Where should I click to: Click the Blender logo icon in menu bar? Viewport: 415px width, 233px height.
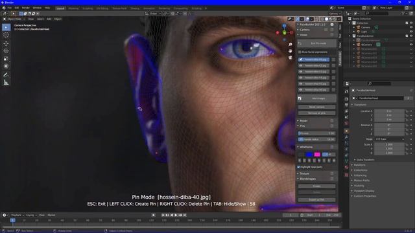pyautogui.click(x=4, y=8)
